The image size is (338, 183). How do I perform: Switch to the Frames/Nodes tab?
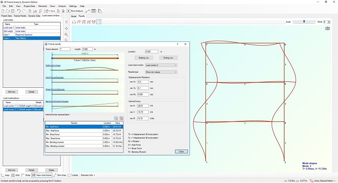click(x=20, y=16)
